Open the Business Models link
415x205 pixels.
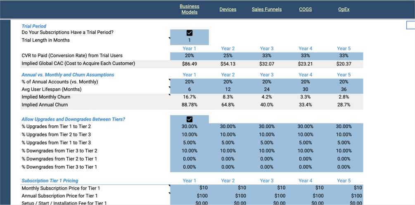pyautogui.click(x=189, y=9)
